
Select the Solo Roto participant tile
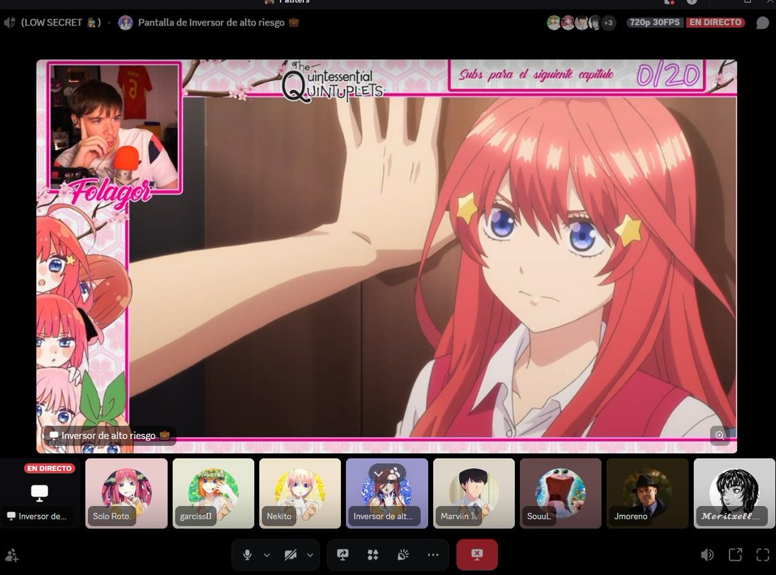(x=127, y=494)
